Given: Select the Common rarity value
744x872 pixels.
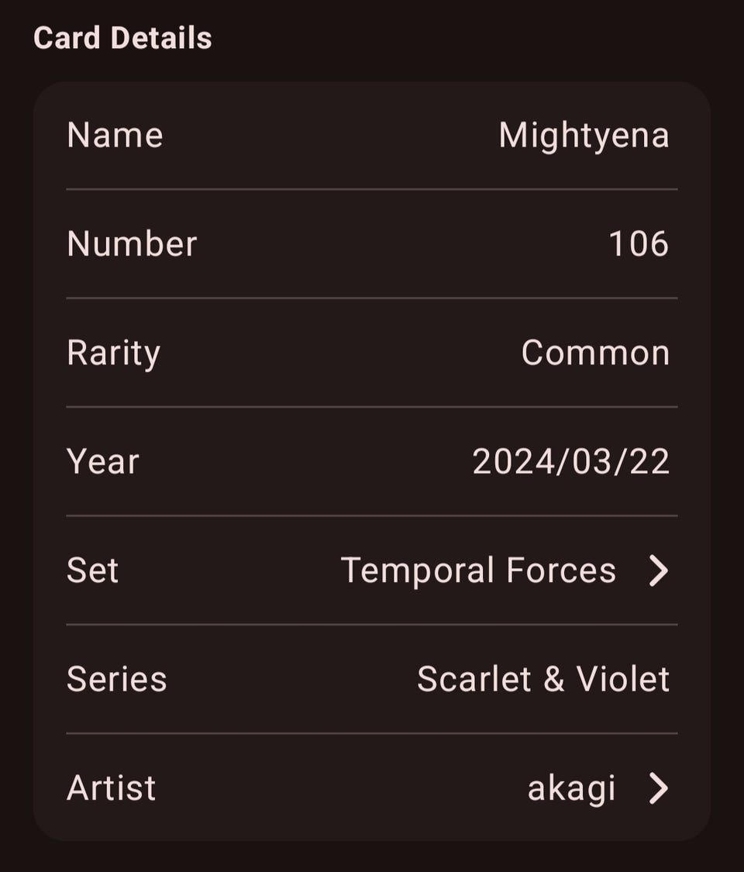Looking at the screenshot, I should point(595,353).
